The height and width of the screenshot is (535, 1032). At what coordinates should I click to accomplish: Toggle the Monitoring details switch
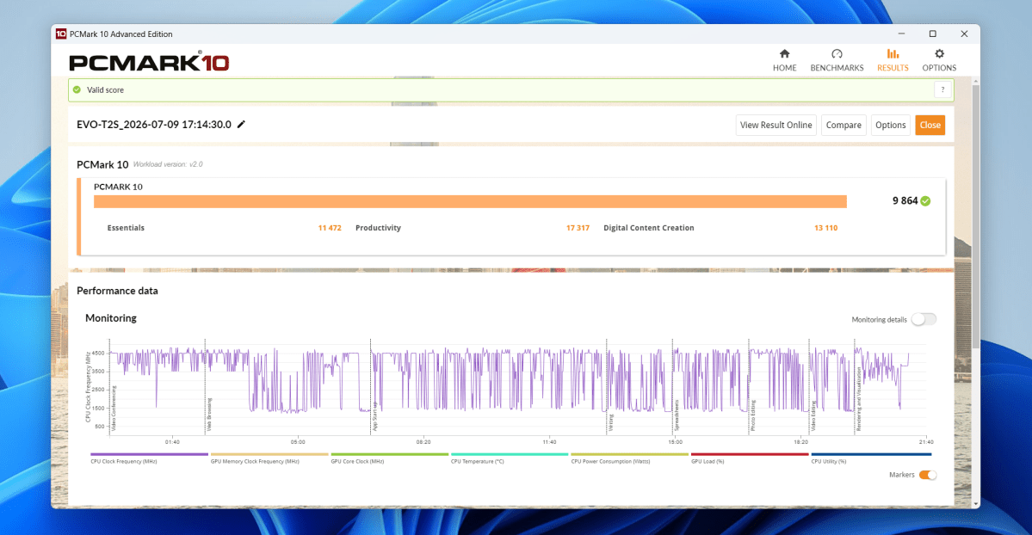pyautogui.click(x=924, y=319)
